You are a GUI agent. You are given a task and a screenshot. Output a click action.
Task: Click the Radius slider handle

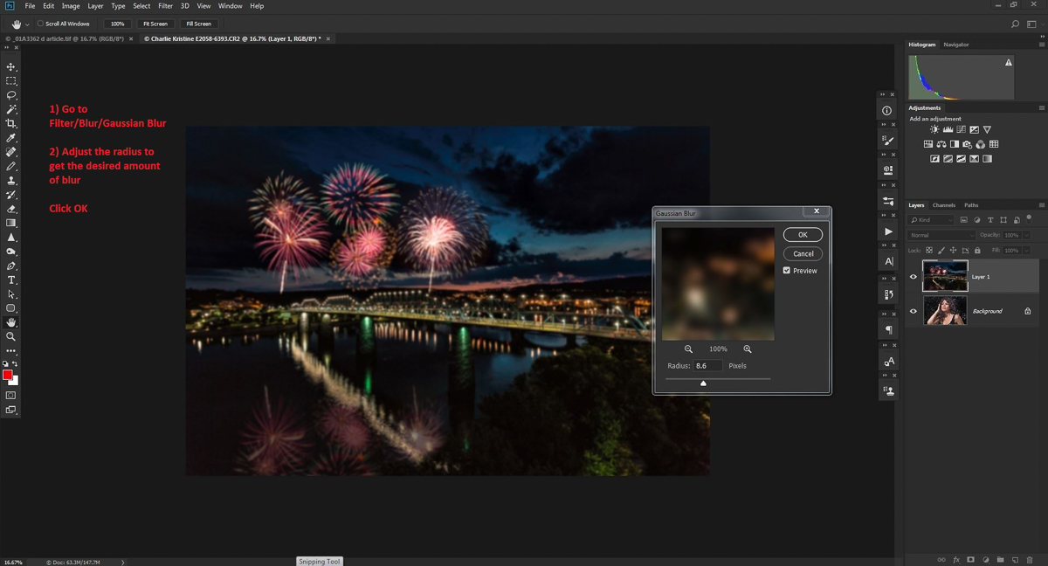(x=703, y=383)
